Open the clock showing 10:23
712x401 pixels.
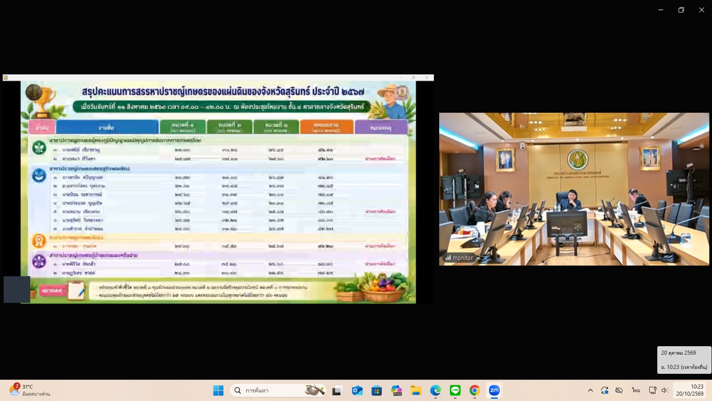[x=690, y=390]
